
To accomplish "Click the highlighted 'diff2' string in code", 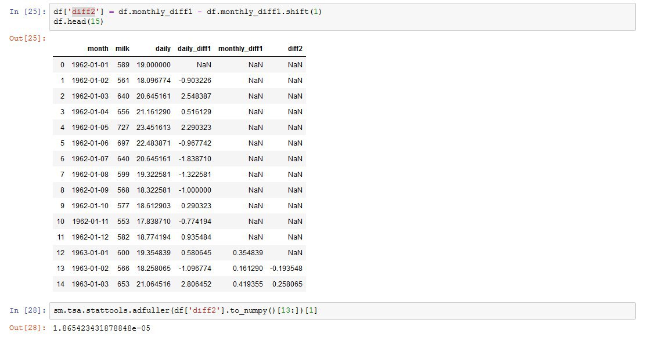I will pyautogui.click(x=84, y=12).
